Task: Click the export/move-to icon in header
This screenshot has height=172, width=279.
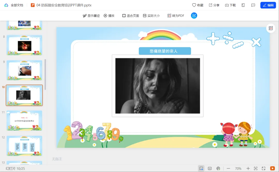Action: point(243,5)
